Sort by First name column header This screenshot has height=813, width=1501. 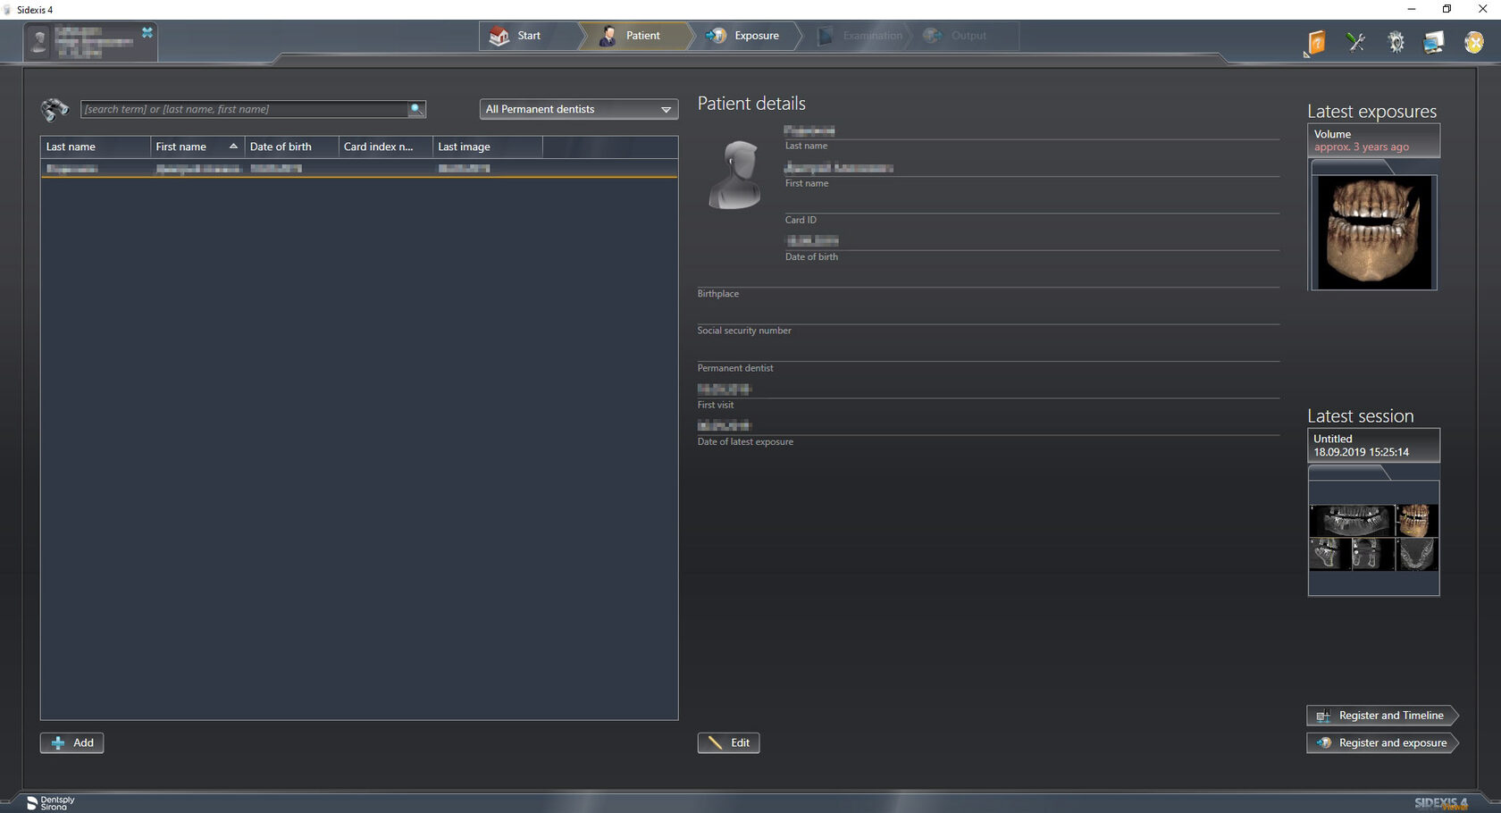click(x=197, y=147)
